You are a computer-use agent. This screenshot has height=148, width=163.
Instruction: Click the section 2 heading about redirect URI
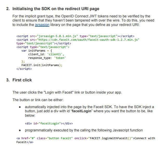[x=53, y=9]
